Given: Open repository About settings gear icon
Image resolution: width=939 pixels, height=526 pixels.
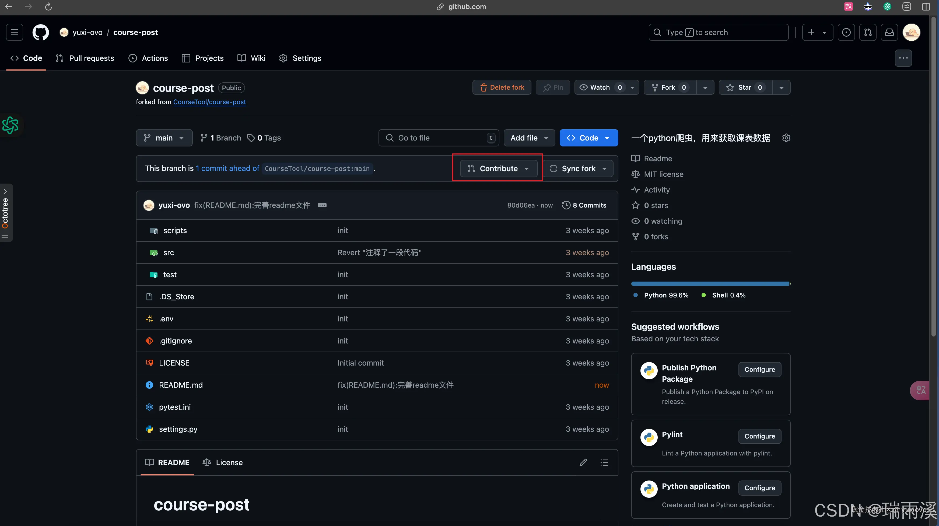Looking at the screenshot, I should 786,138.
